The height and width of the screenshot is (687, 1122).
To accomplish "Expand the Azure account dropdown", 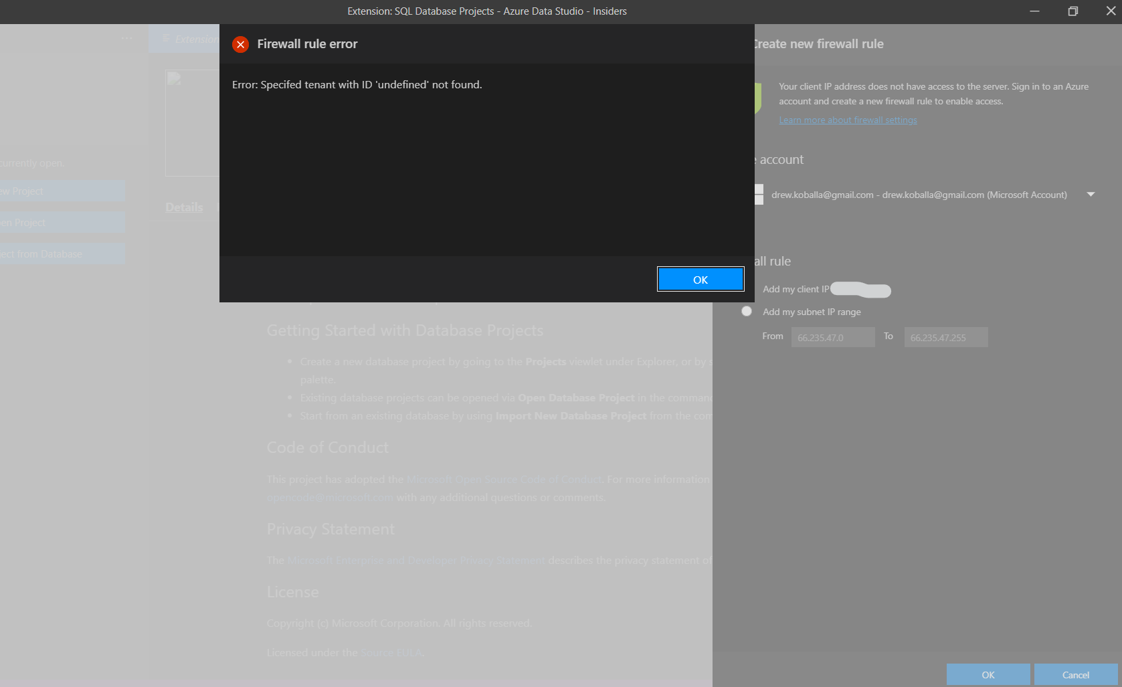I will pos(1091,194).
